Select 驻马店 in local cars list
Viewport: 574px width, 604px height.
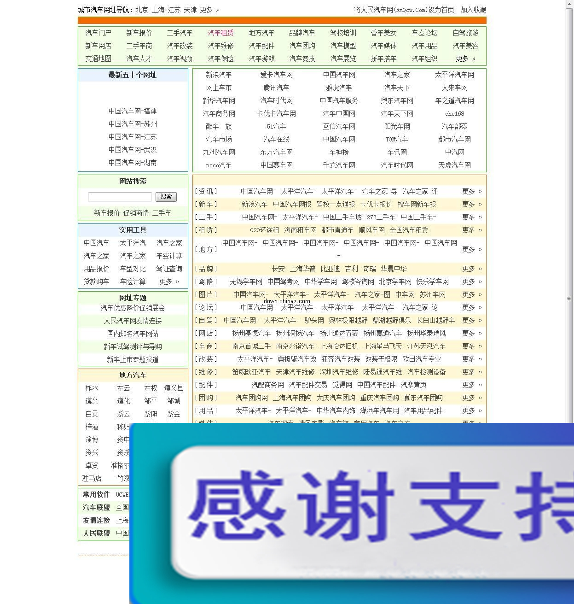92,478
